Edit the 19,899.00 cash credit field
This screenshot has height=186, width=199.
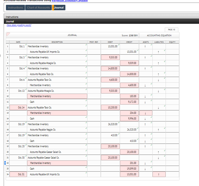[x=129, y=169]
